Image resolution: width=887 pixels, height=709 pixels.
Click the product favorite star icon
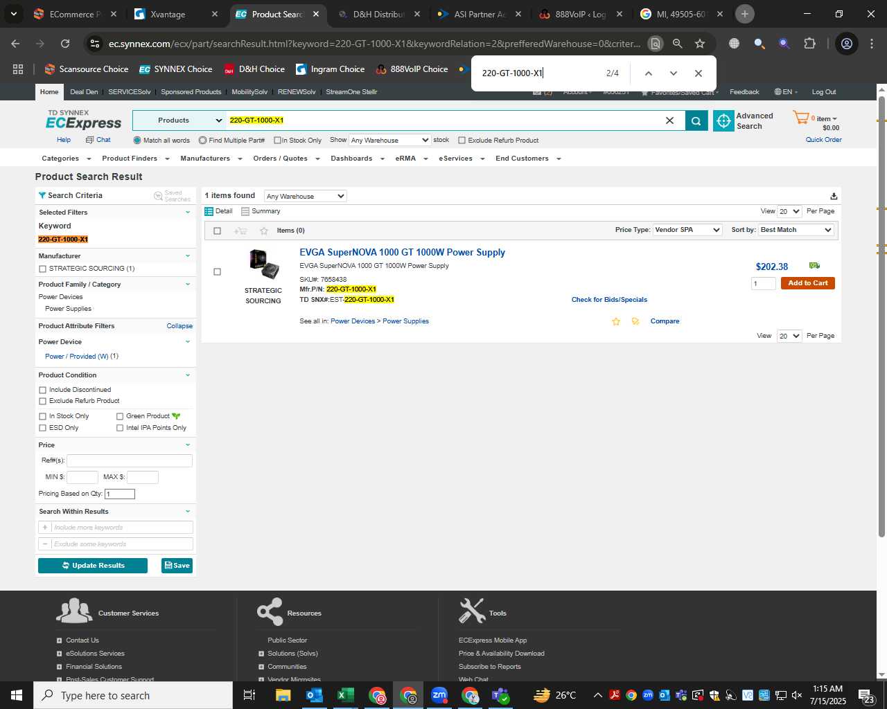click(x=615, y=321)
